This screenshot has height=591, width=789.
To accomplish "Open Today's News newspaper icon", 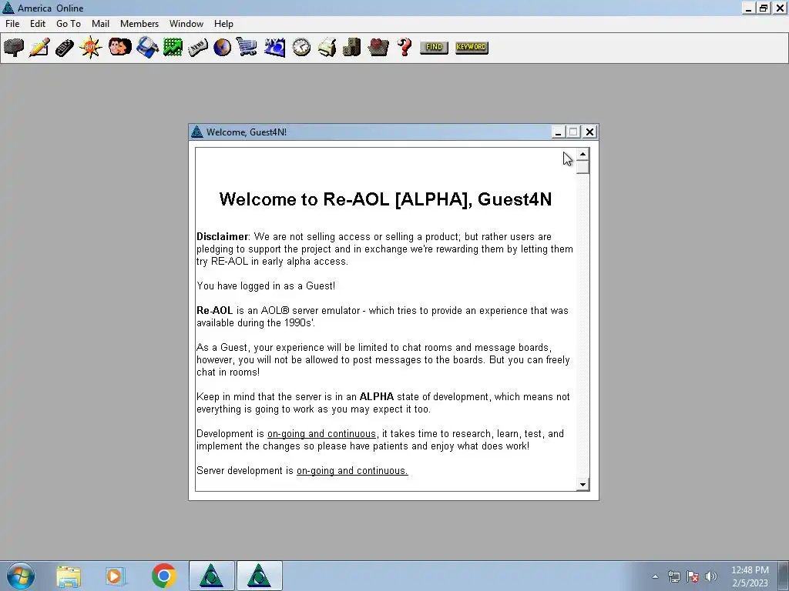I will (x=198, y=47).
